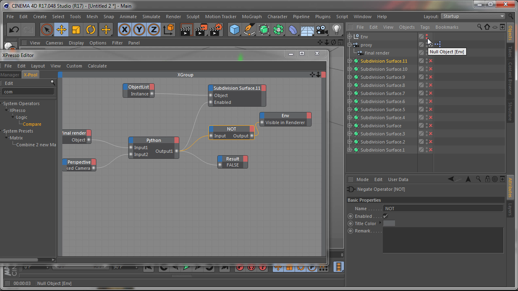Expand Title Color disclosure arrow
The image size is (518, 291).
(380, 223)
